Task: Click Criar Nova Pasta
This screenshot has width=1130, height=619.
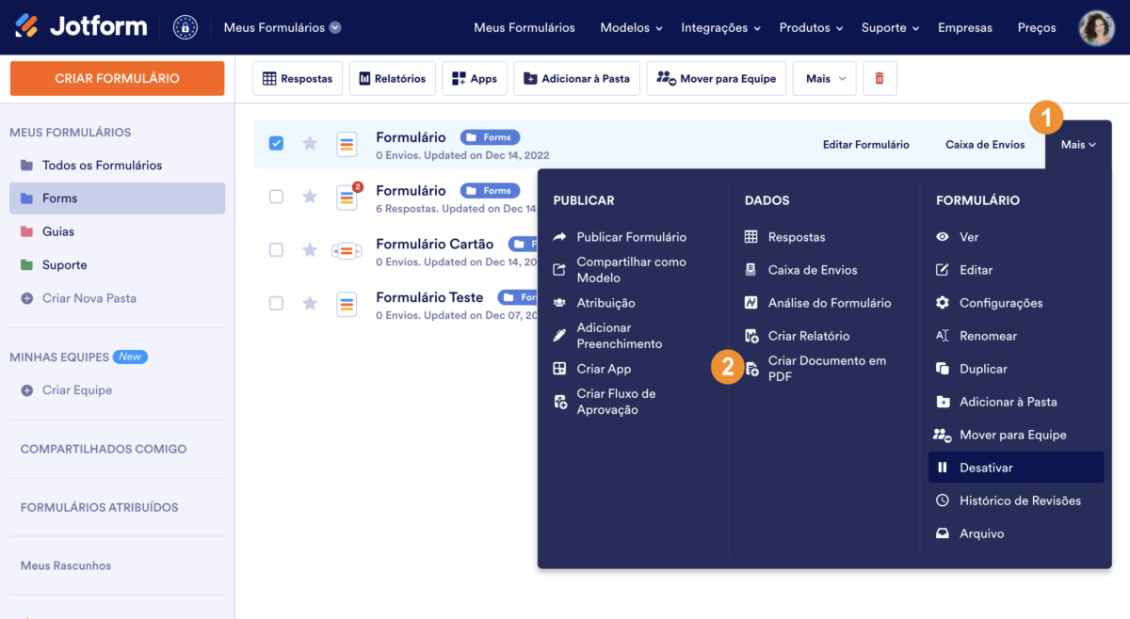Action: [79, 298]
